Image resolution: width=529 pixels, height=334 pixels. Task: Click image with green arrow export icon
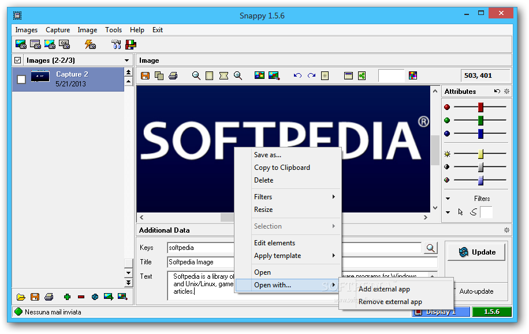(109, 297)
